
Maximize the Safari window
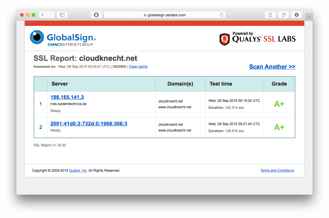tap(33, 15)
